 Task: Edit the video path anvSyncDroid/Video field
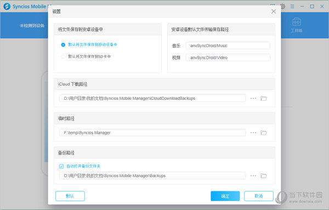click(228, 58)
